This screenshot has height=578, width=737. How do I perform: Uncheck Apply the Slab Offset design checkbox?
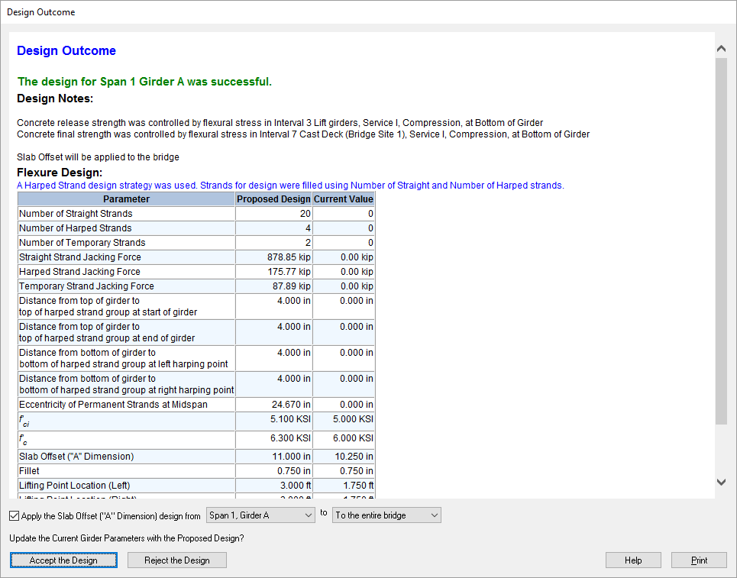tap(15, 516)
